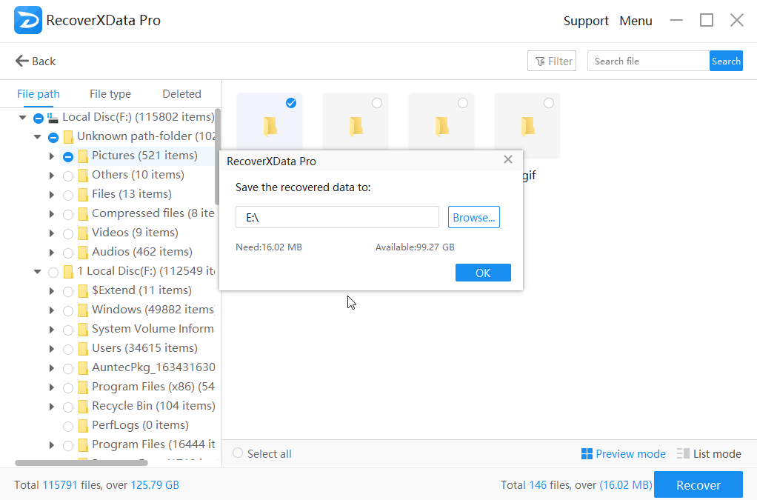757x500 pixels.
Task: Open the Support menu
Action: [586, 21]
